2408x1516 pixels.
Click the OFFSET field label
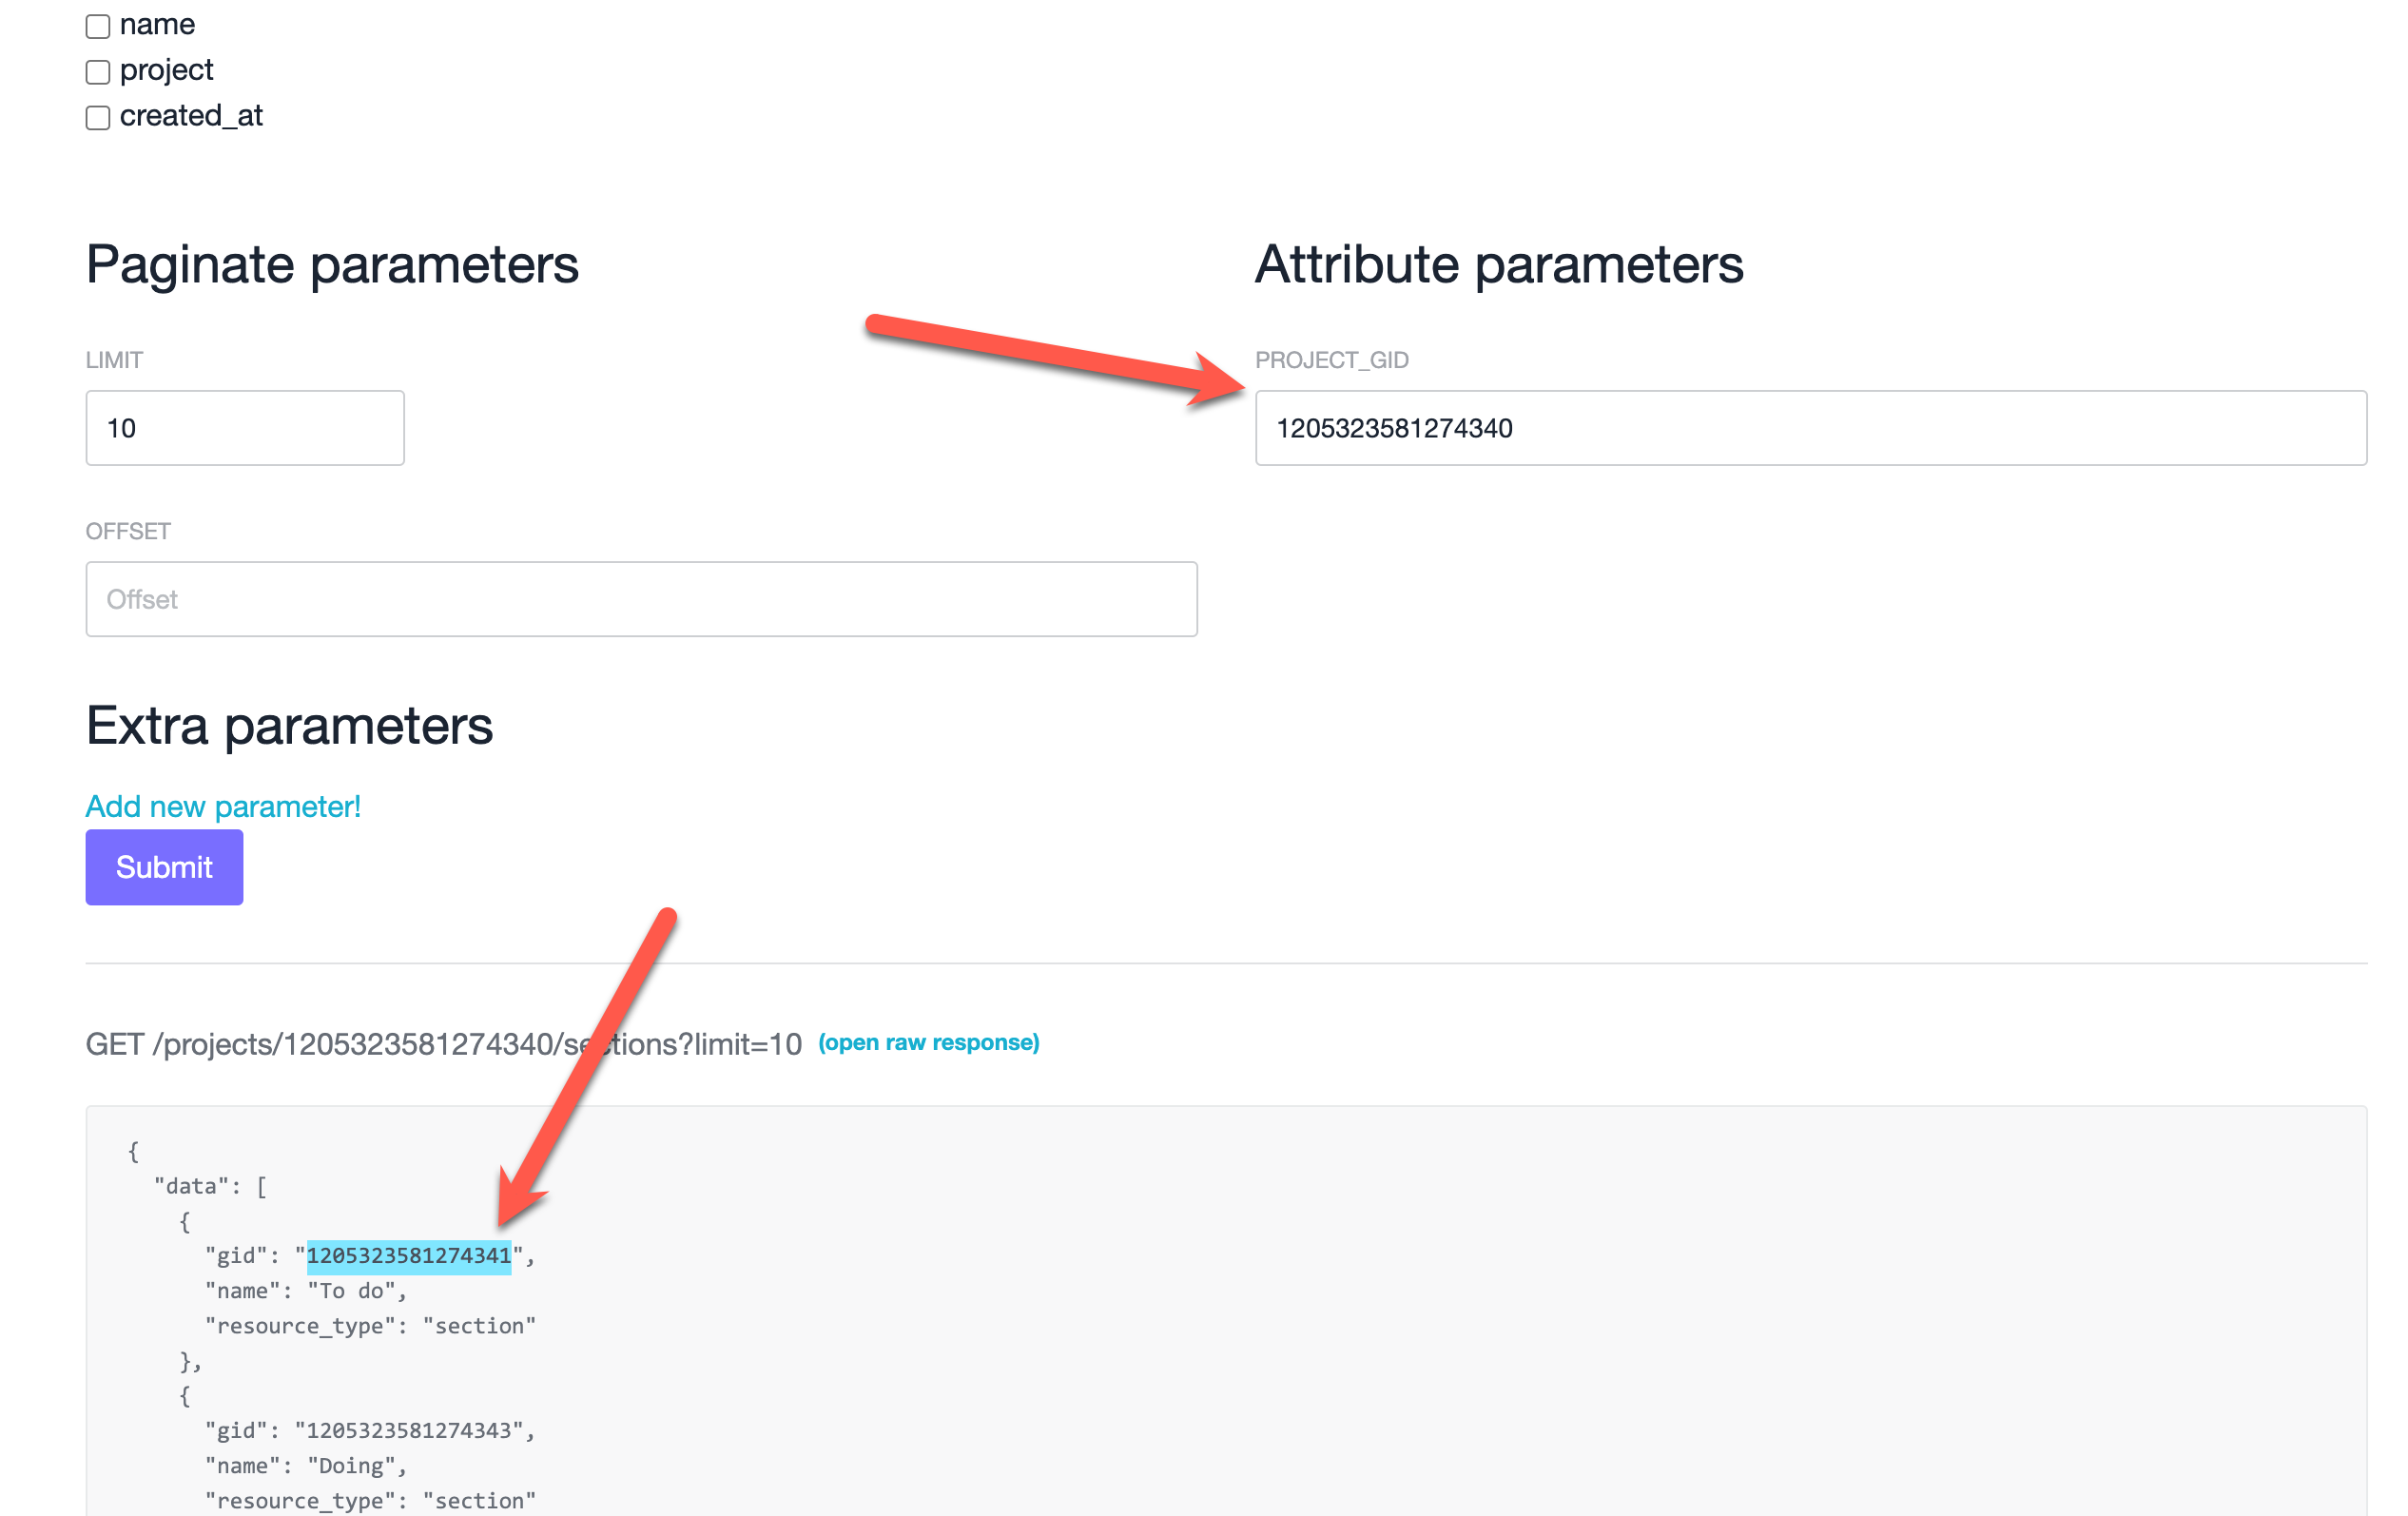pyautogui.click(x=128, y=531)
